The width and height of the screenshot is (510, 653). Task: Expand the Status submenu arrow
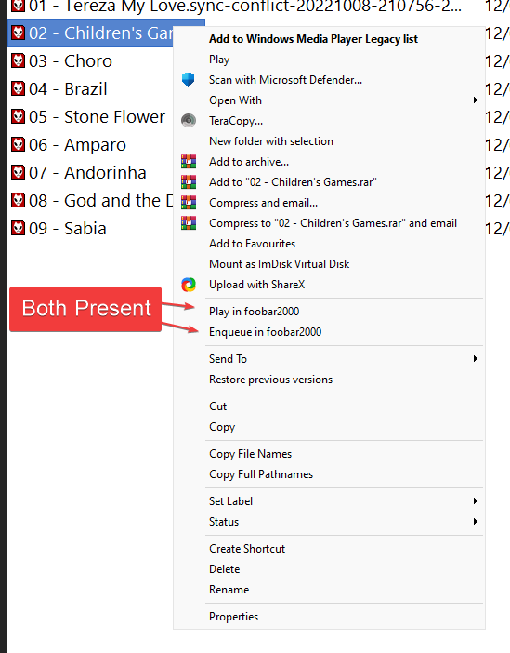click(475, 522)
